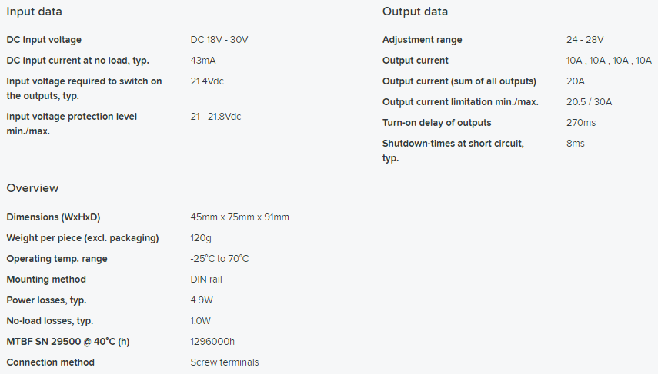Click the Output current 10A values
Image resolution: width=658 pixels, height=374 pixels.
click(x=609, y=61)
